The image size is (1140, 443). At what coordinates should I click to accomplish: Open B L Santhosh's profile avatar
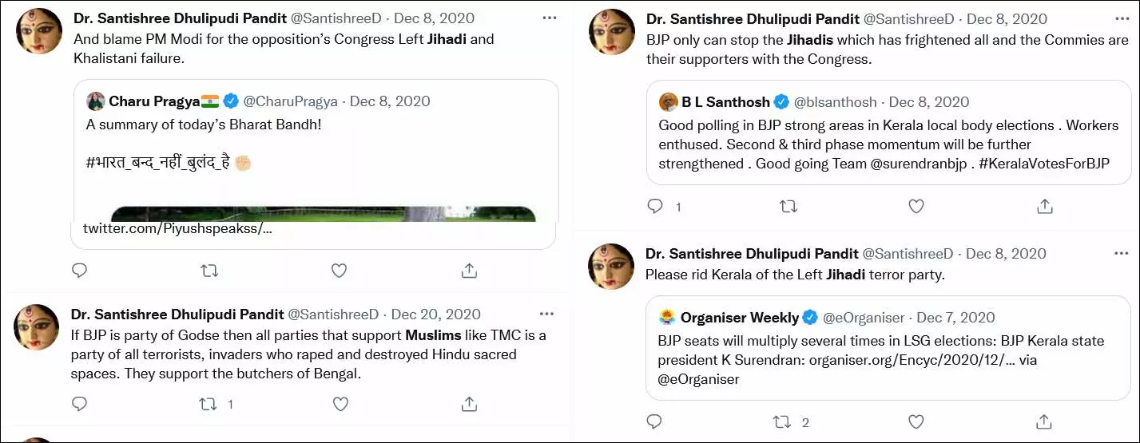point(668,102)
